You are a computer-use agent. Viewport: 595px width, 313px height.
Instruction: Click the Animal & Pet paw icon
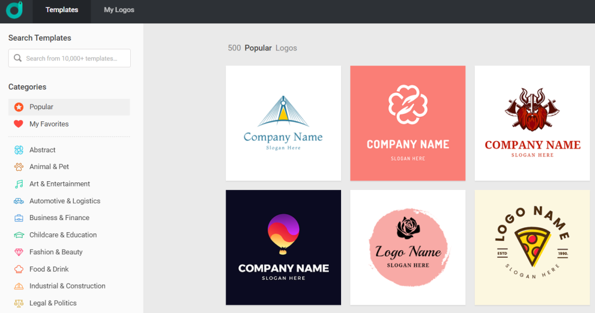point(19,167)
